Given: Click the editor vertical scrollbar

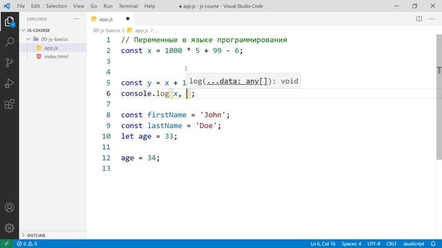Looking at the screenshot, I should [439, 97].
